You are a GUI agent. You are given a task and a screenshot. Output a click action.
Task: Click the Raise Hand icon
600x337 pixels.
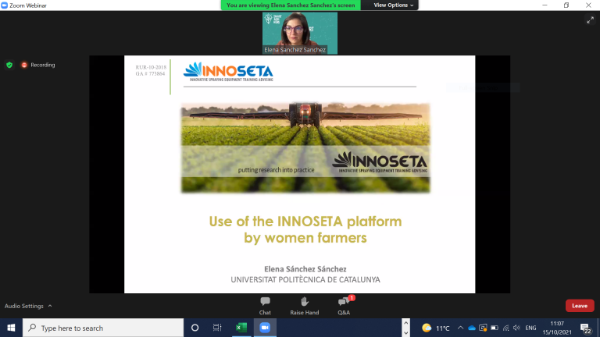point(304,304)
